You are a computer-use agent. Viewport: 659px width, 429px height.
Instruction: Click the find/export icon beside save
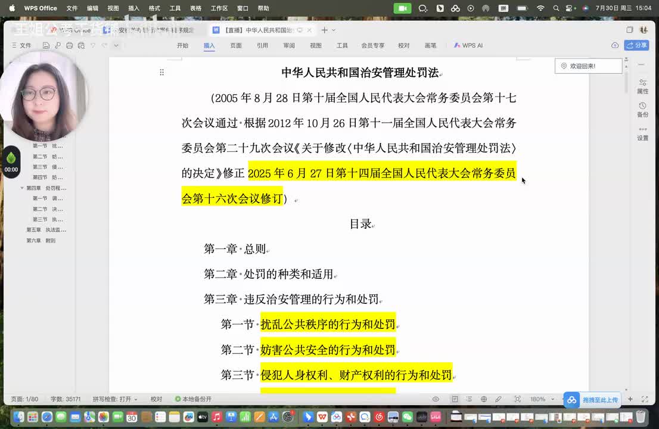tap(58, 45)
